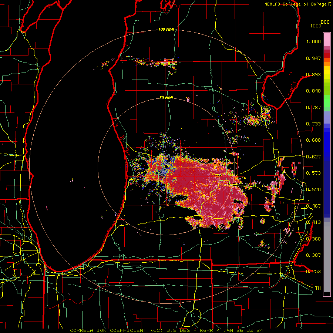Select the 0.573 scale value
The image size is (333, 333).
click(x=313, y=173)
